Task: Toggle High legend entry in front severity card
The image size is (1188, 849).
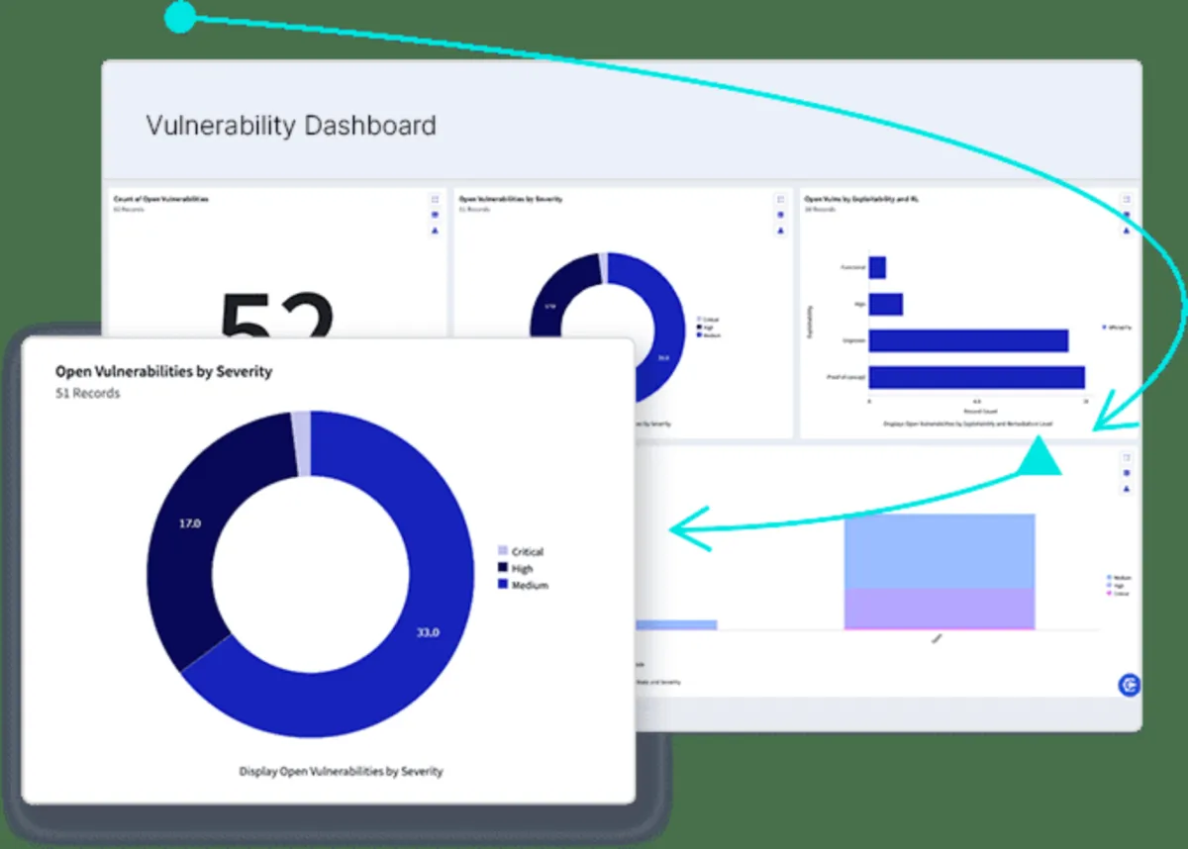Action: coord(515,568)
